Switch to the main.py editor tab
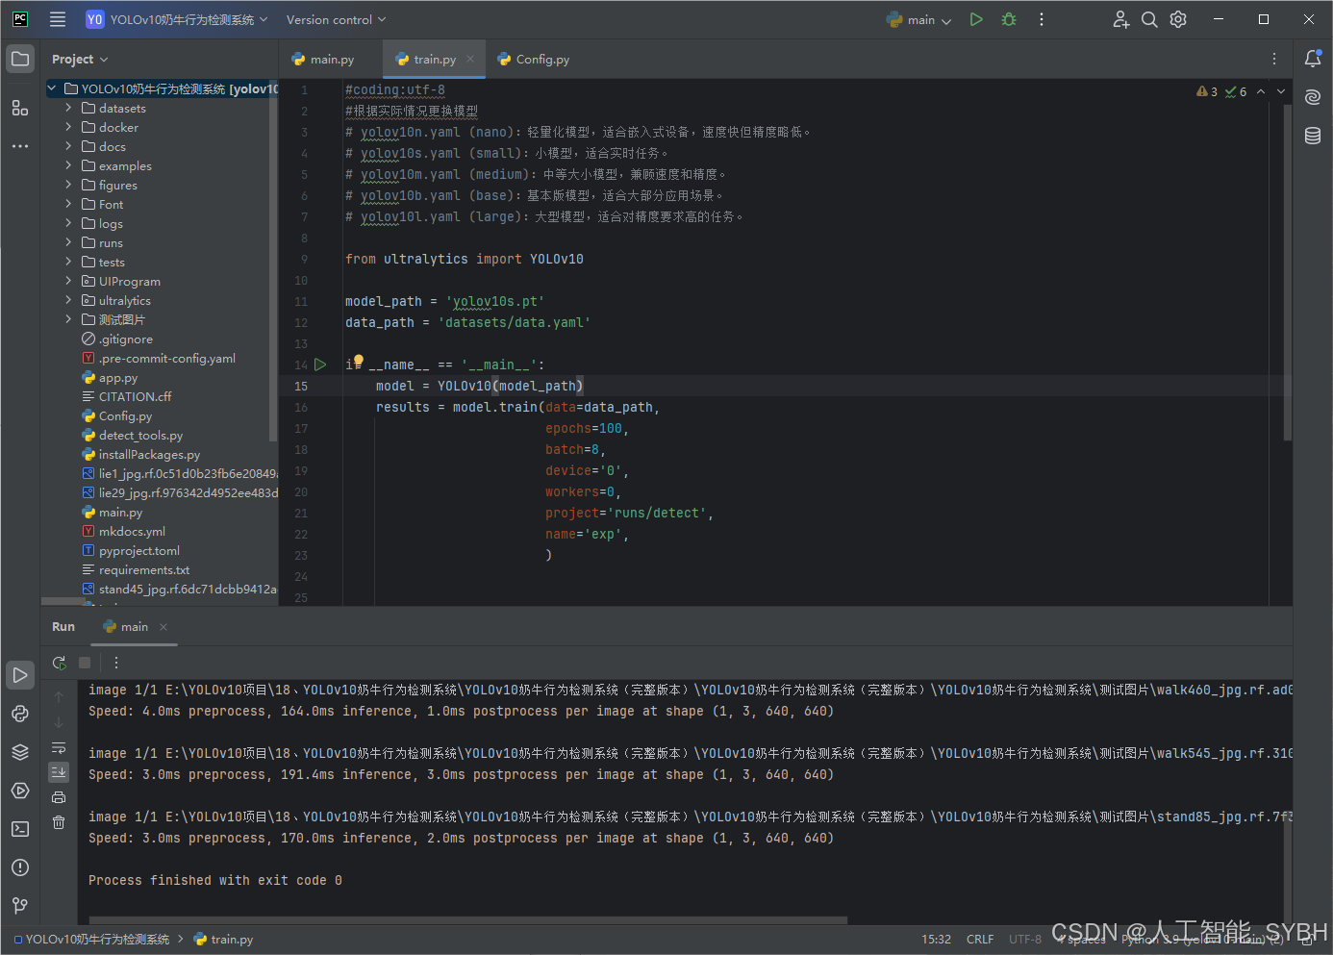This screenshot has width=1333, height=955. coord(323,59)
